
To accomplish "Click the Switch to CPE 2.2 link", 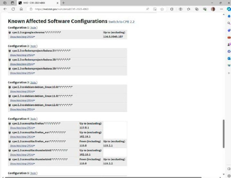I will 121,22.
